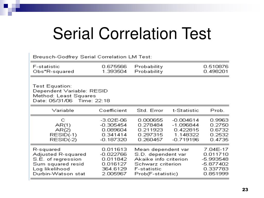Image resolution: width=264 pixels, height=198 pixels.
Task: Click the "Method: Least Squares" line
Action: [64, 96]
